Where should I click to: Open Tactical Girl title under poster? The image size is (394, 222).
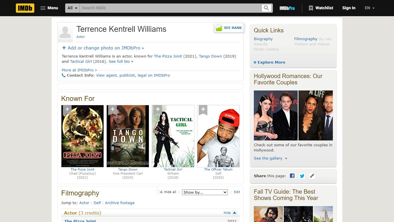173,170
